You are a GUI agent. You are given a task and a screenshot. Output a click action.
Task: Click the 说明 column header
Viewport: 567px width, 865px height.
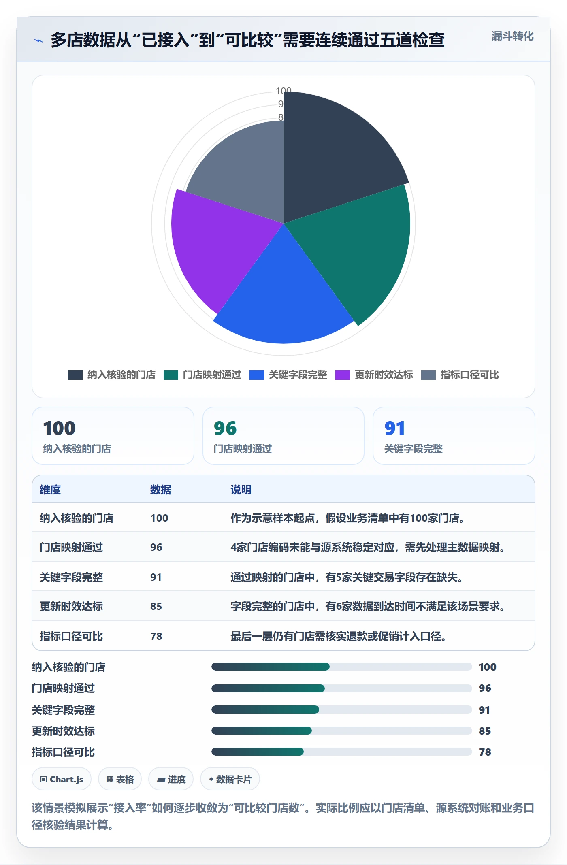click(x=241, y=490)
